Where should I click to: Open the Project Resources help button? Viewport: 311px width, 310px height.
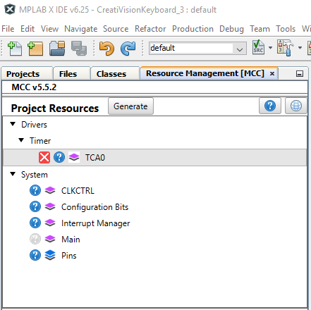pyautogui.click(x=270, y=106)
